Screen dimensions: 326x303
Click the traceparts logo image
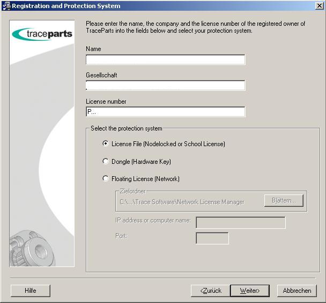(x=42, y=34)
